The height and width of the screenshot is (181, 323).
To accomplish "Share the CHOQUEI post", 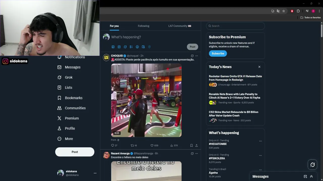I will point(197,145).
